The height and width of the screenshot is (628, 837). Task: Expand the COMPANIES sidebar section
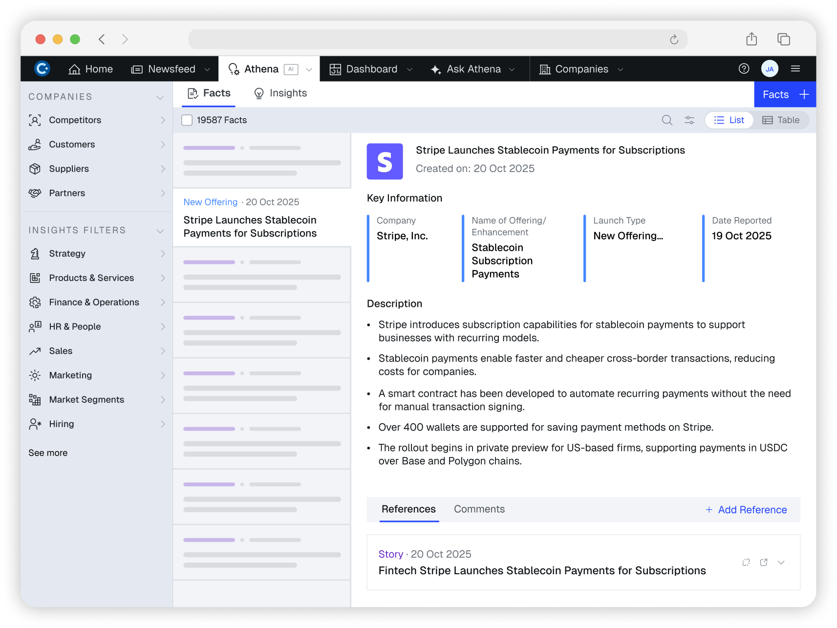(160, 97)
